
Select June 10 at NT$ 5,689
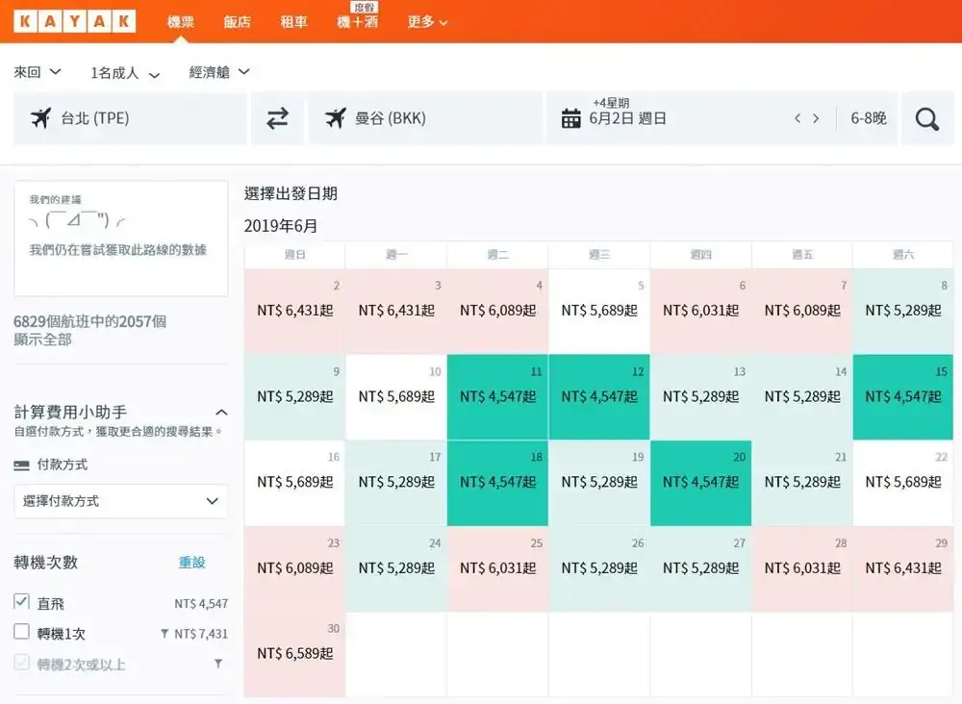click(396, 397)
